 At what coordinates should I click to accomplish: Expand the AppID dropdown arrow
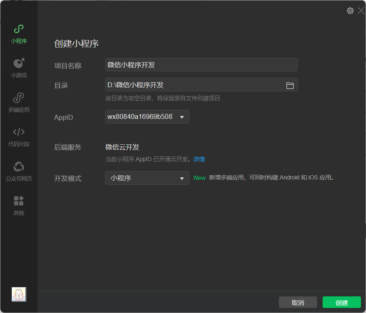182,117
